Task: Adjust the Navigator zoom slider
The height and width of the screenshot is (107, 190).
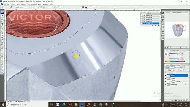Action: [x=181, y=48]
